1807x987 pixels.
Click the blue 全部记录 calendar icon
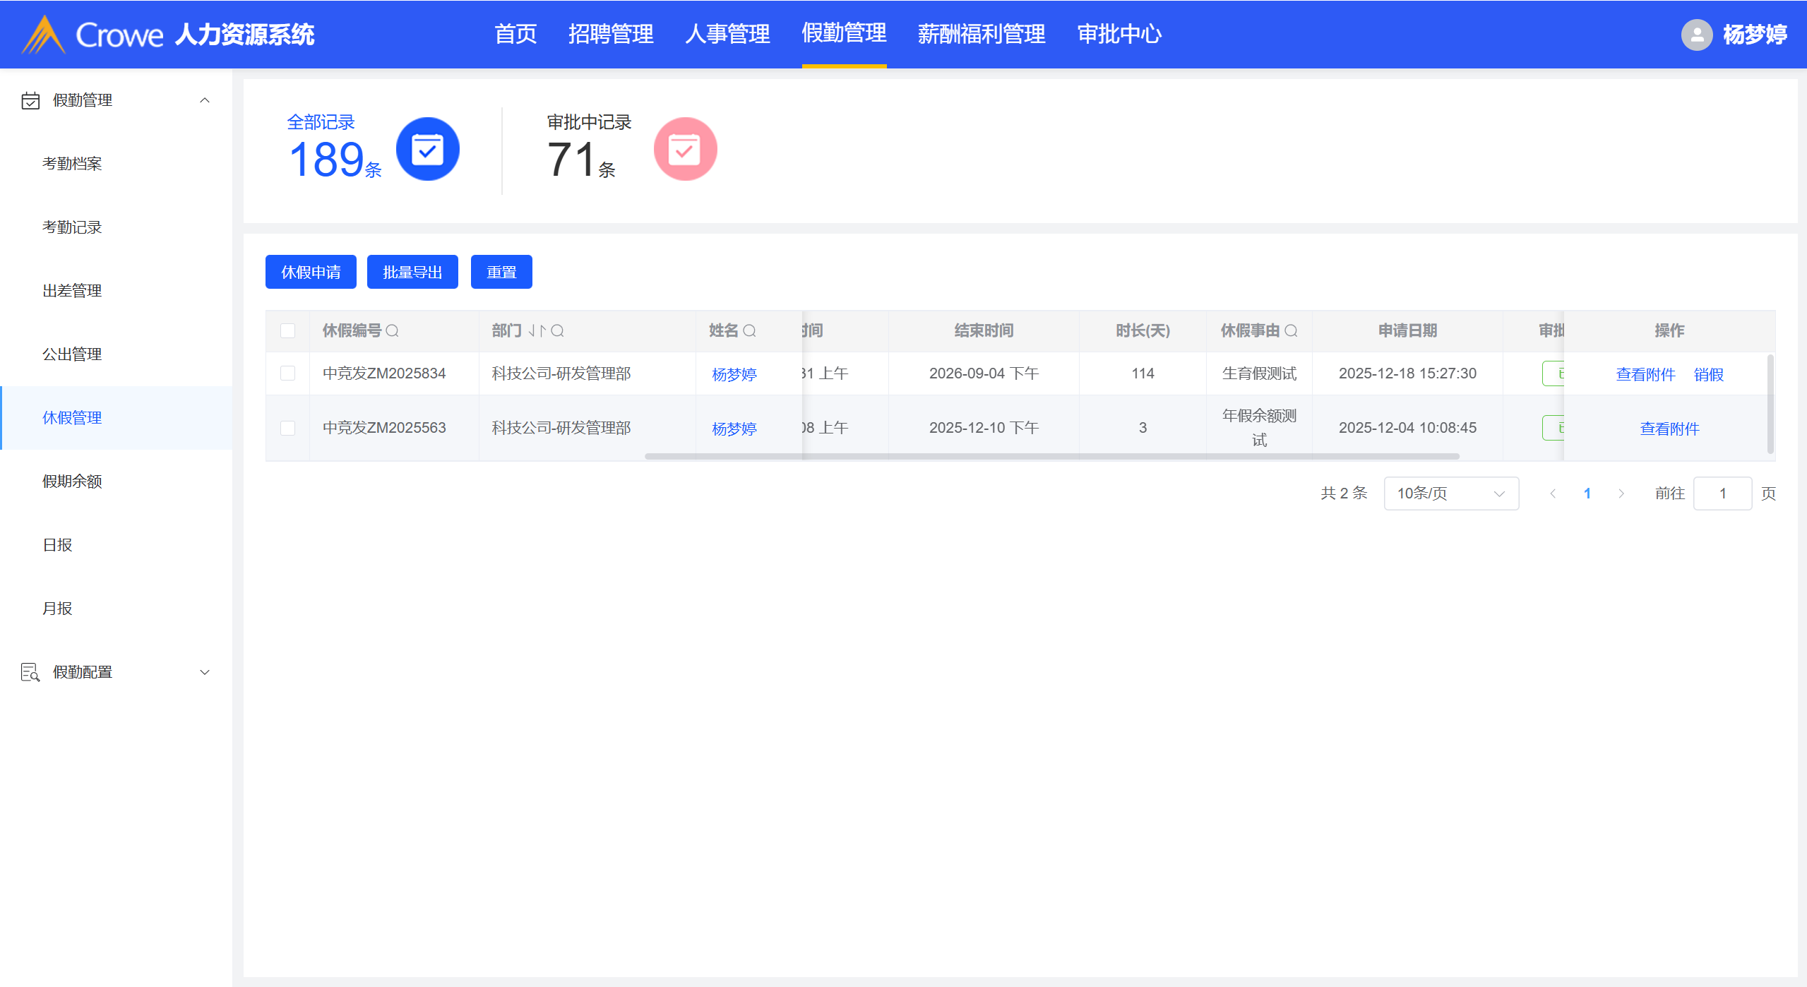427,149
